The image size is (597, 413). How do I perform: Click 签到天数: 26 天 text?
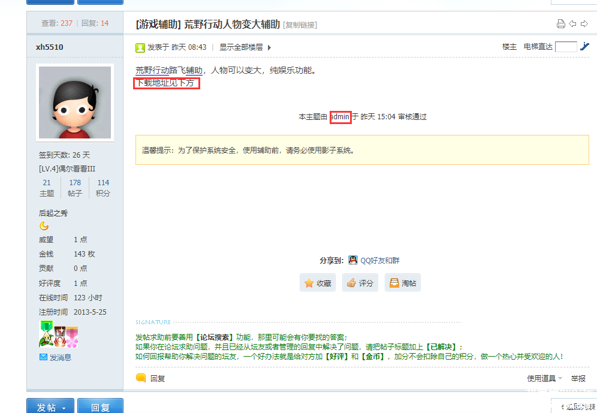[64, 155]
